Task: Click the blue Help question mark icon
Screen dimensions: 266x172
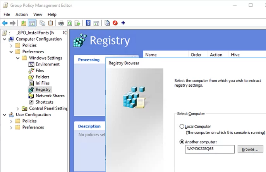Action: (88, 23)
